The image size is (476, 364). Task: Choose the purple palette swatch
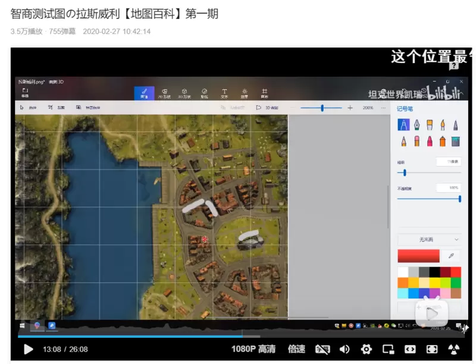coord(434,293)
